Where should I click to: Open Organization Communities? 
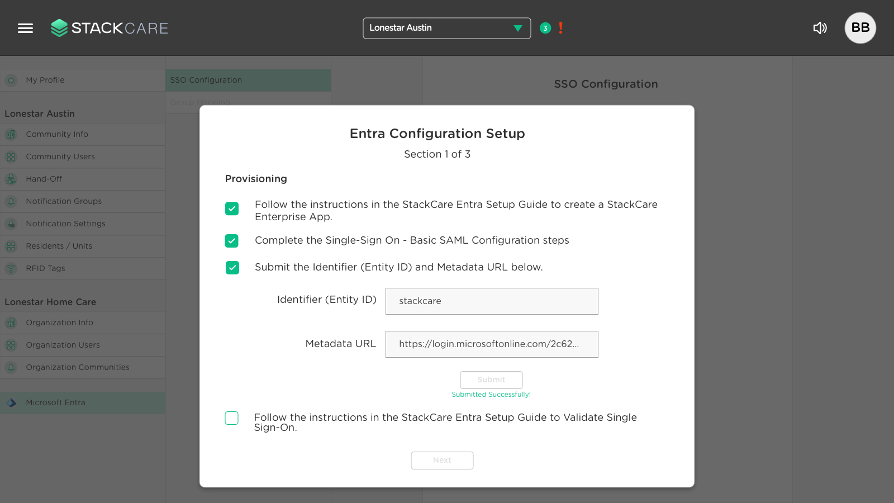point(83,368)
